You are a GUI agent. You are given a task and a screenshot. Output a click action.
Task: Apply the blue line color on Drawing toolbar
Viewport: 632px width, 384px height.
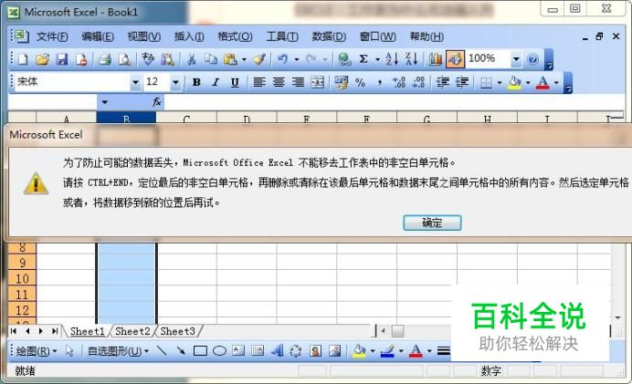click(x=387, y=351)
